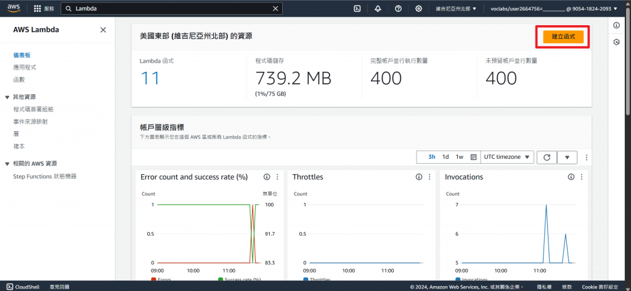Open the UTC timezone dropdown

click(x=507, y=157)
